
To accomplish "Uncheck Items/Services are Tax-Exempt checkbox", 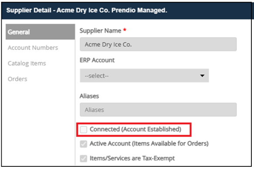I will 84,159.
